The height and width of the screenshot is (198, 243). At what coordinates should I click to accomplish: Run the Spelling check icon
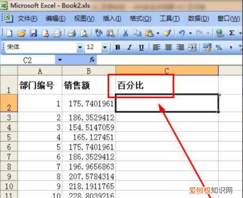pos(98,33)
